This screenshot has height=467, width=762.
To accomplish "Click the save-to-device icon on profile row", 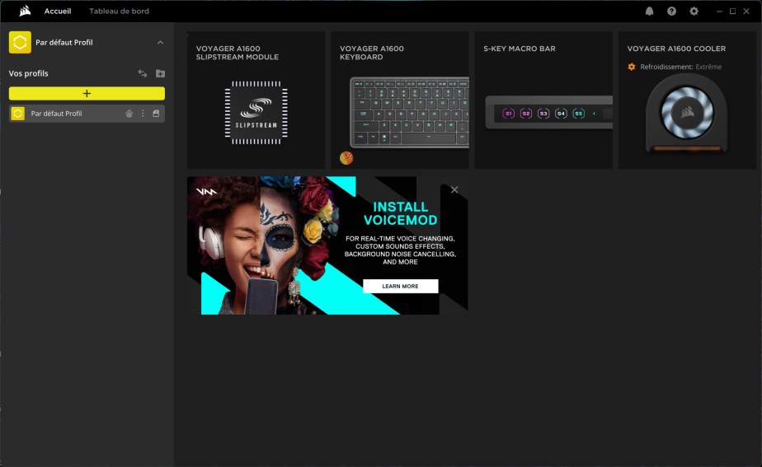I will click(x=156, y=114).
